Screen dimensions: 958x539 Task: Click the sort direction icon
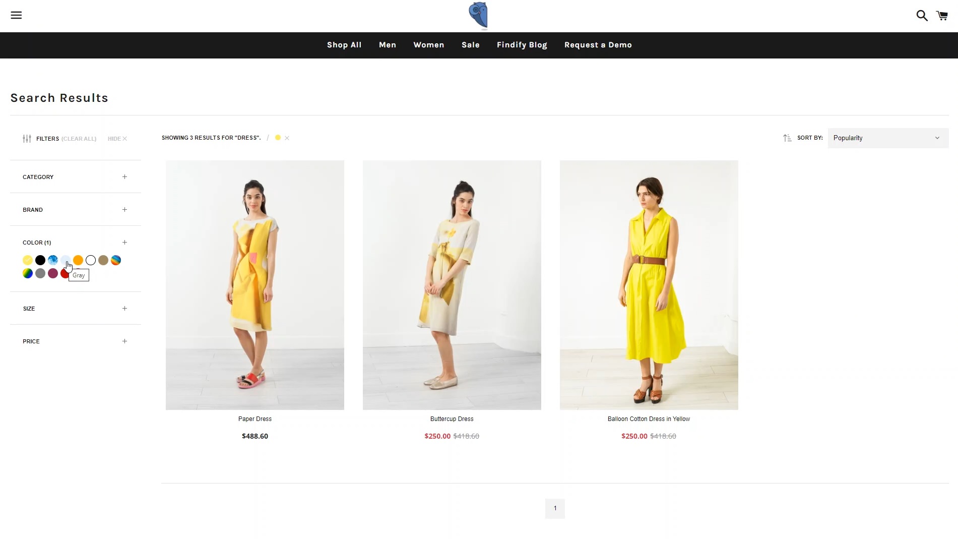click(787, 138)
